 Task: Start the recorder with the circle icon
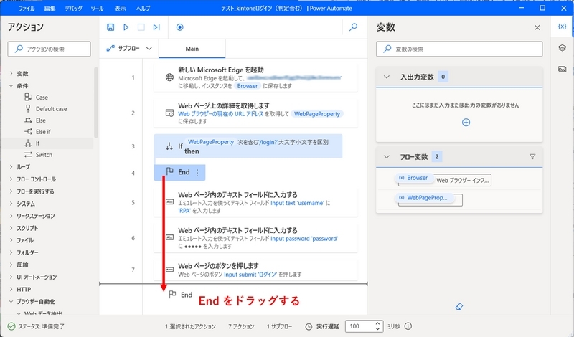coord(180,27)
